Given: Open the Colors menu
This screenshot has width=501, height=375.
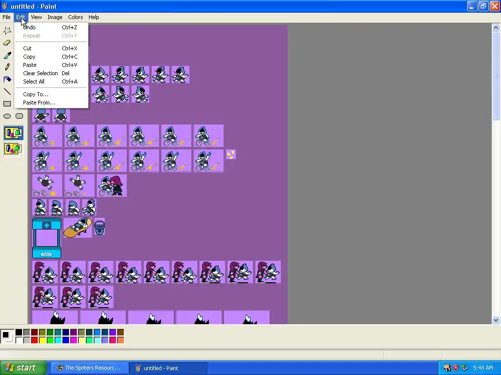Looking at the screenshot, I should pyautogui.click(x=75, y=17).
